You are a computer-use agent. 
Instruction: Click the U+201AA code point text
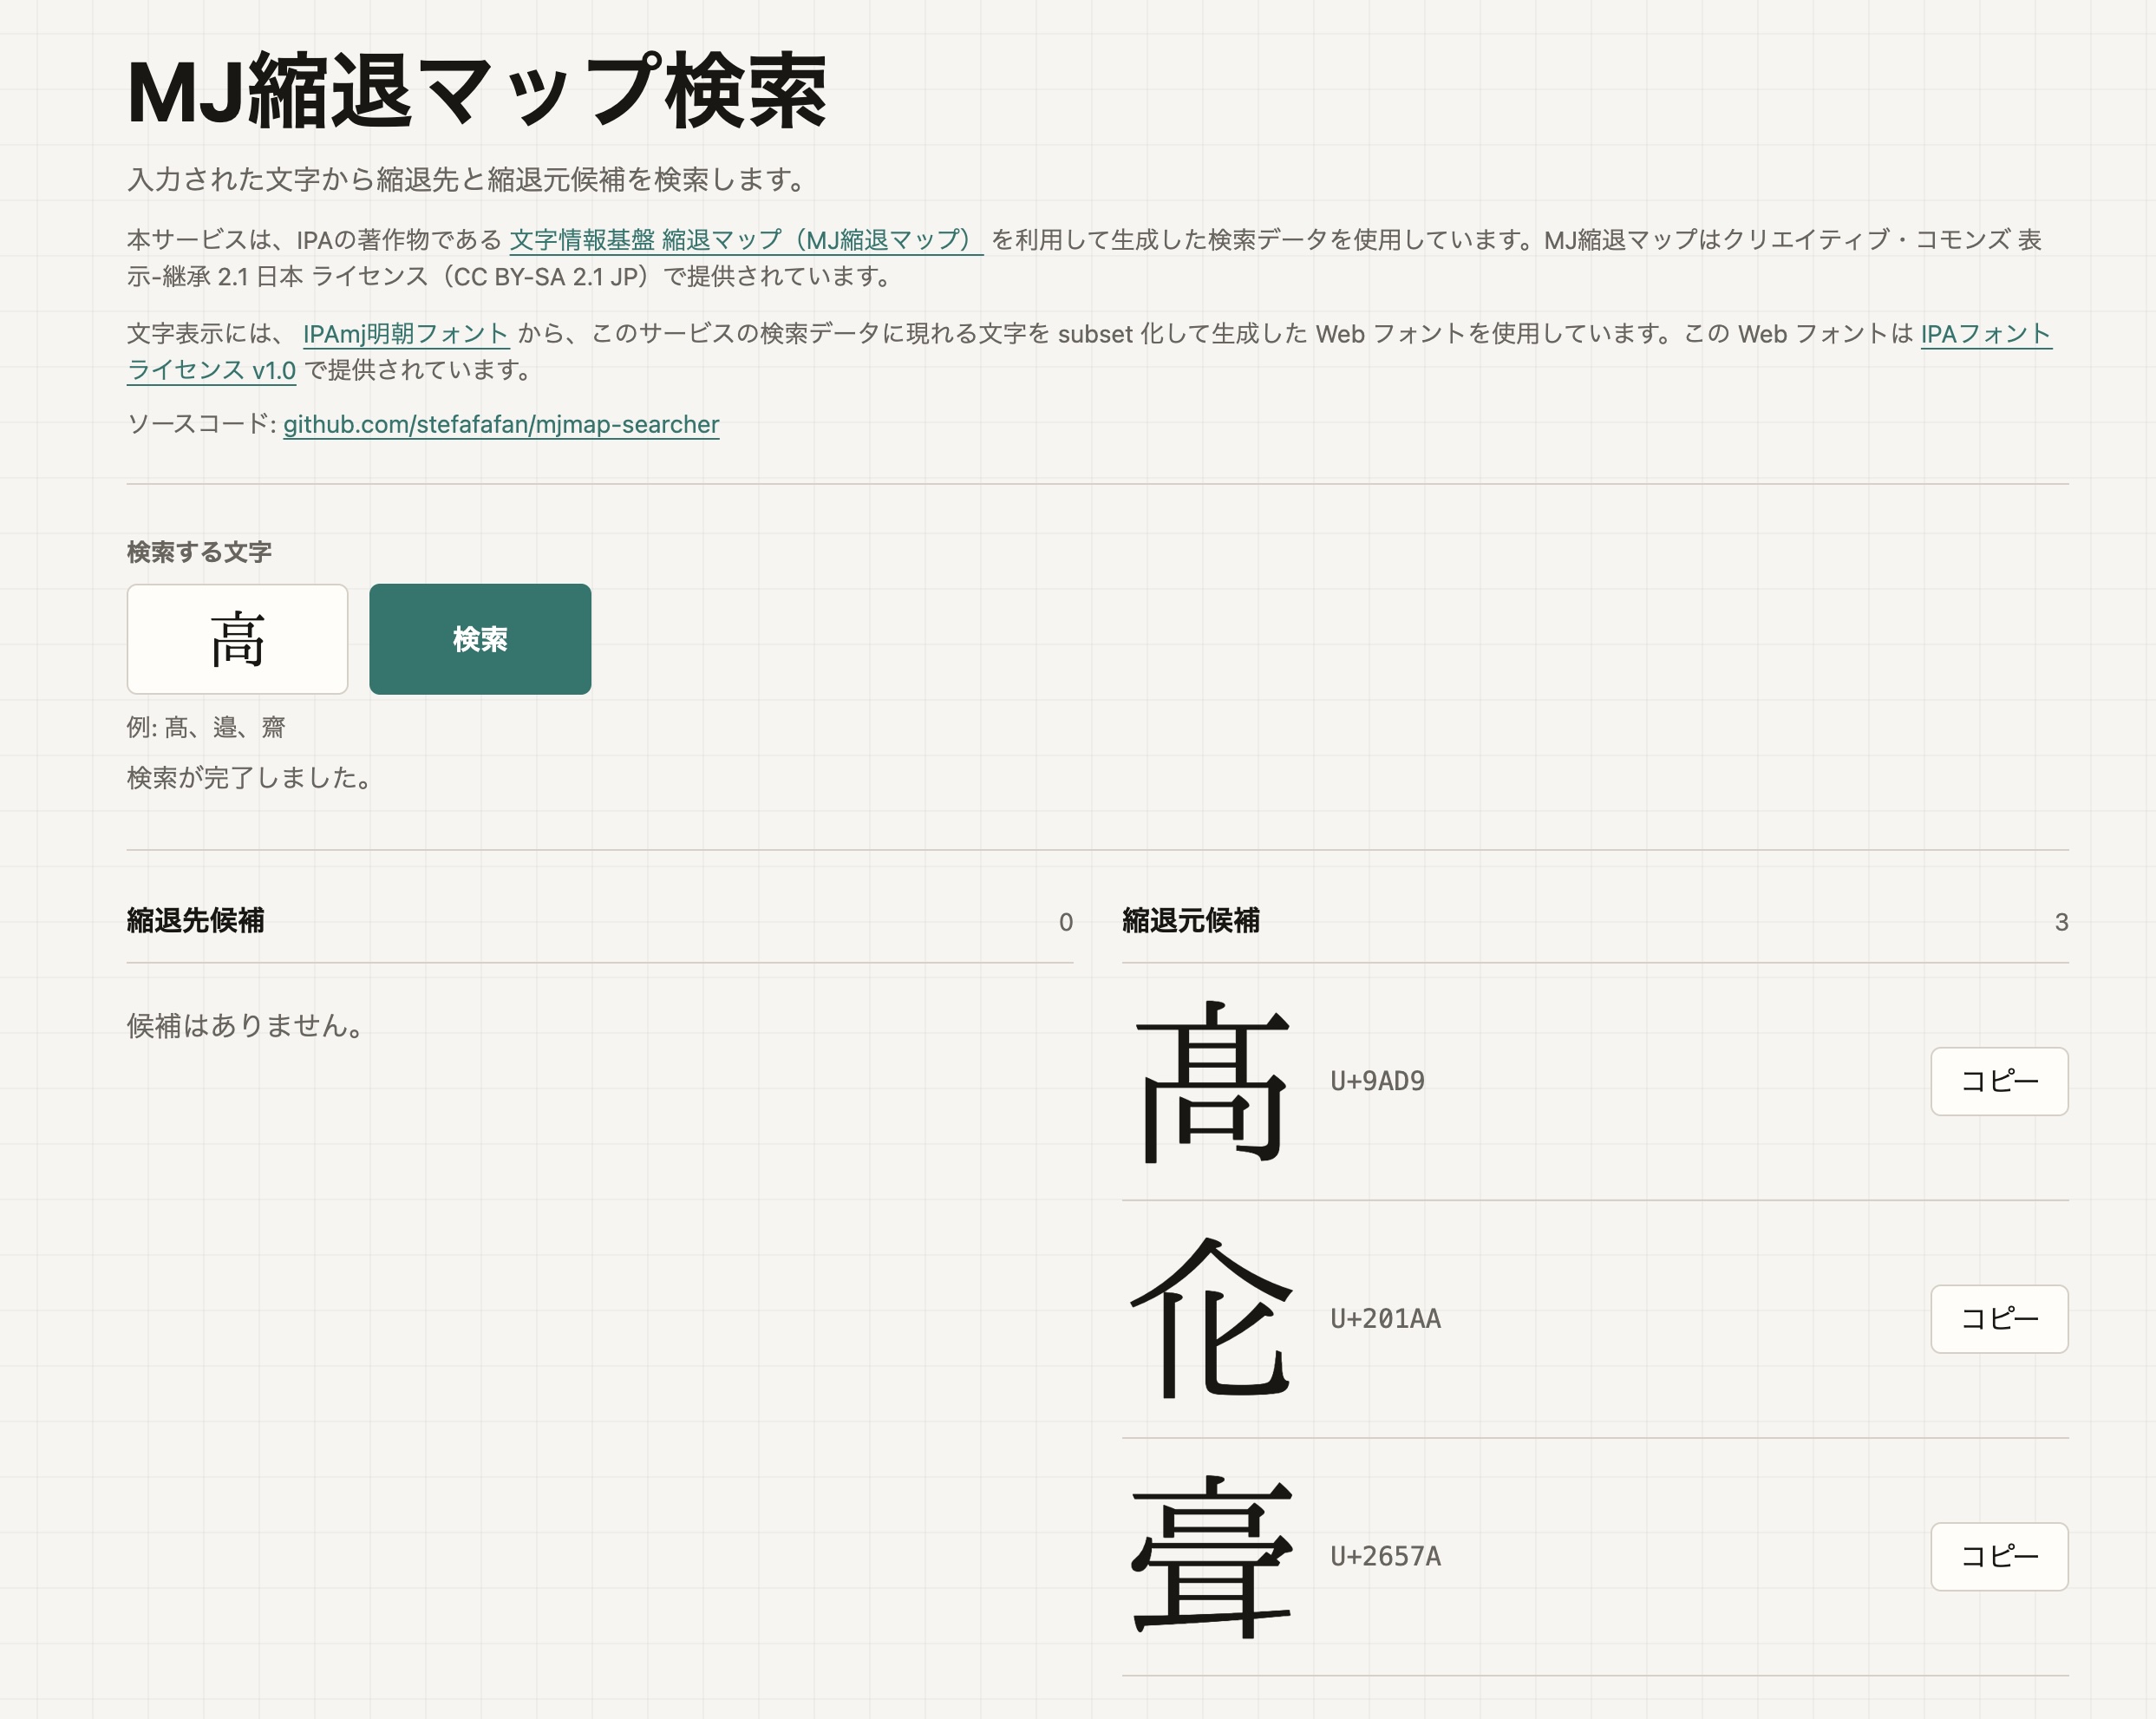1385,1319
